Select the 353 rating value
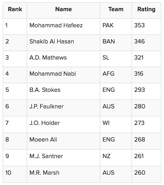The image size is (164, 185). [x=139, y=25]
